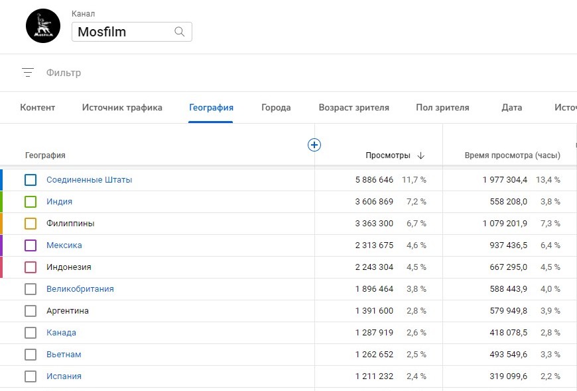Viewport: 577px width, 391px height.
Task: Open the Вьетнам country link
Action: [64, 355]
